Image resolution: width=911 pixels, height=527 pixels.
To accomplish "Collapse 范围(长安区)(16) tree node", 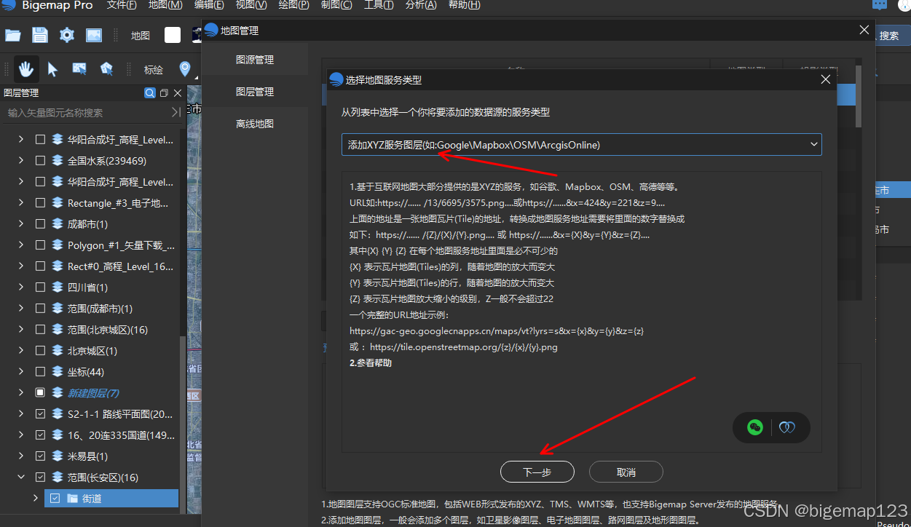I will coord(20,478).
